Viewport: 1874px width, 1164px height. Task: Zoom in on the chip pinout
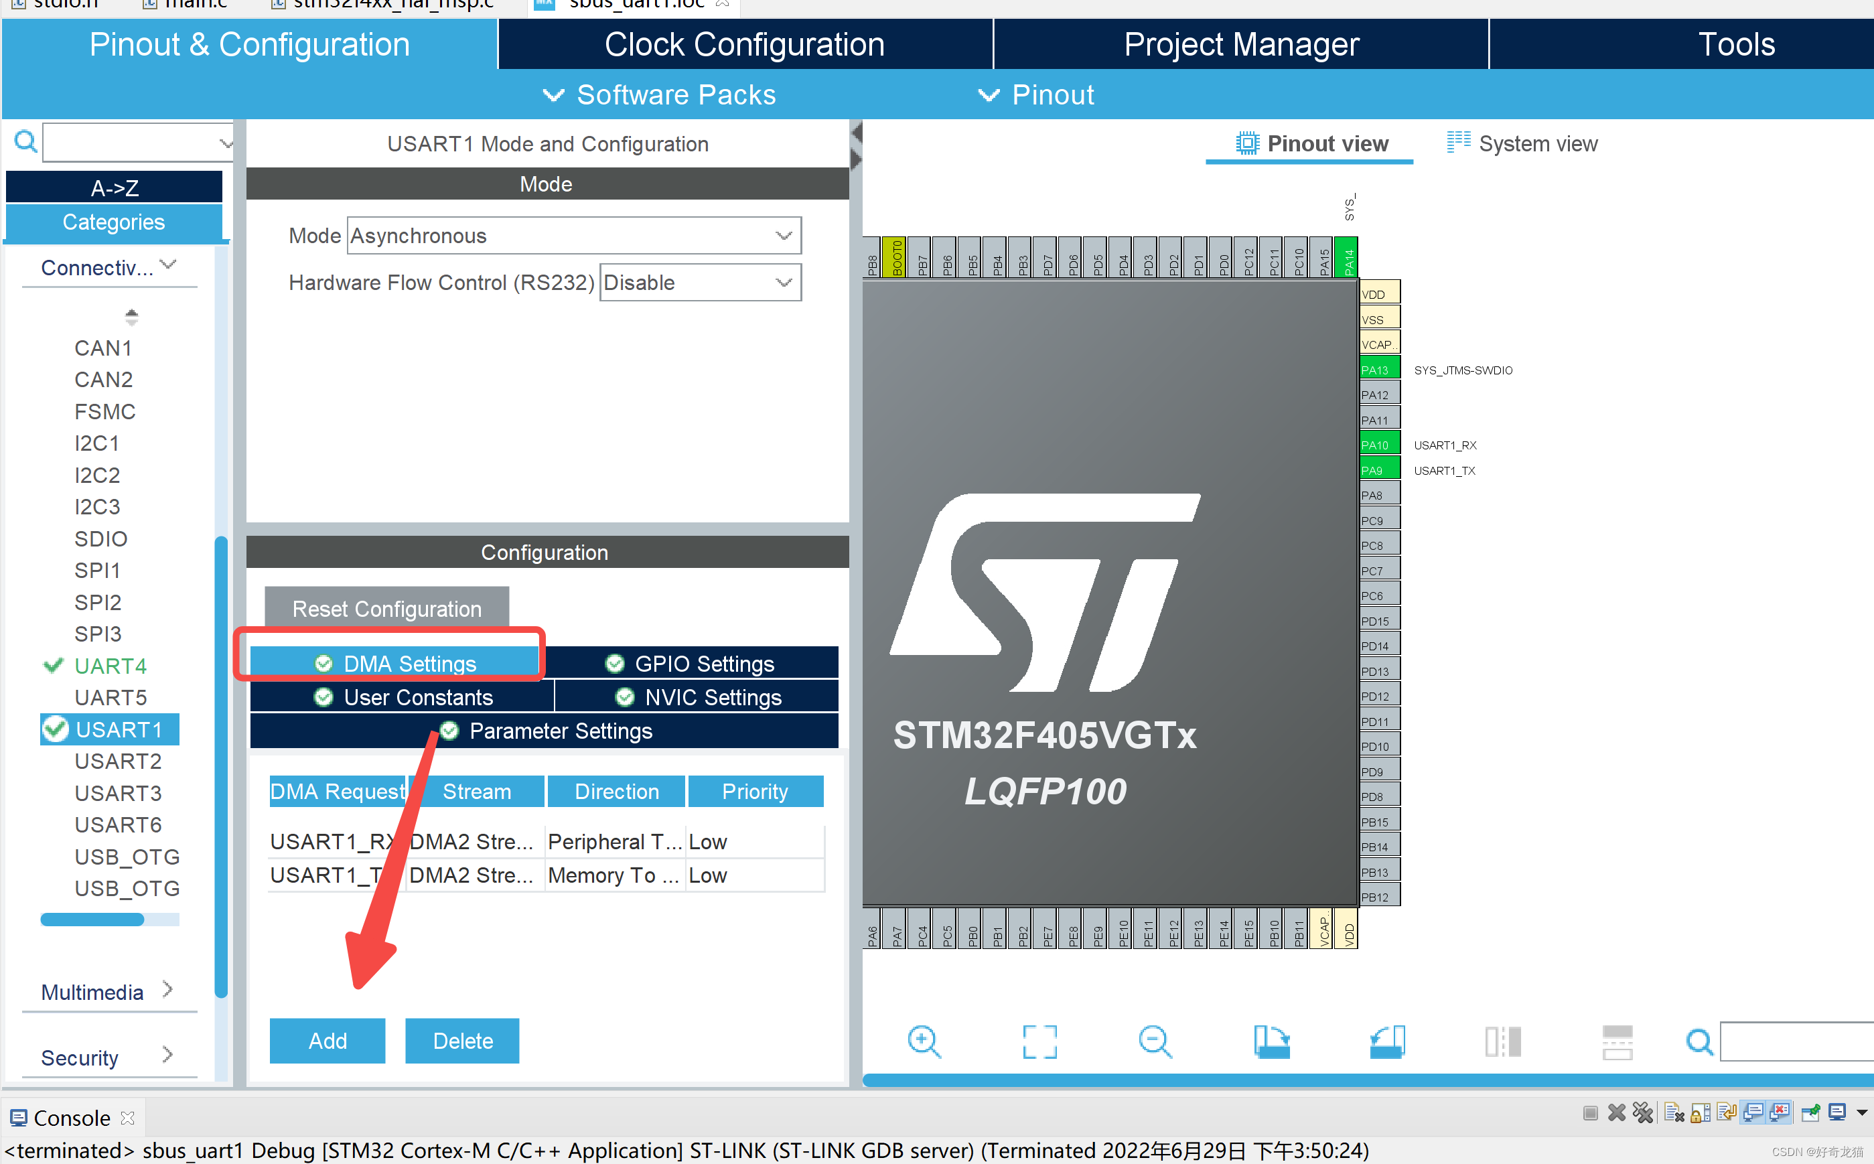923,1041
